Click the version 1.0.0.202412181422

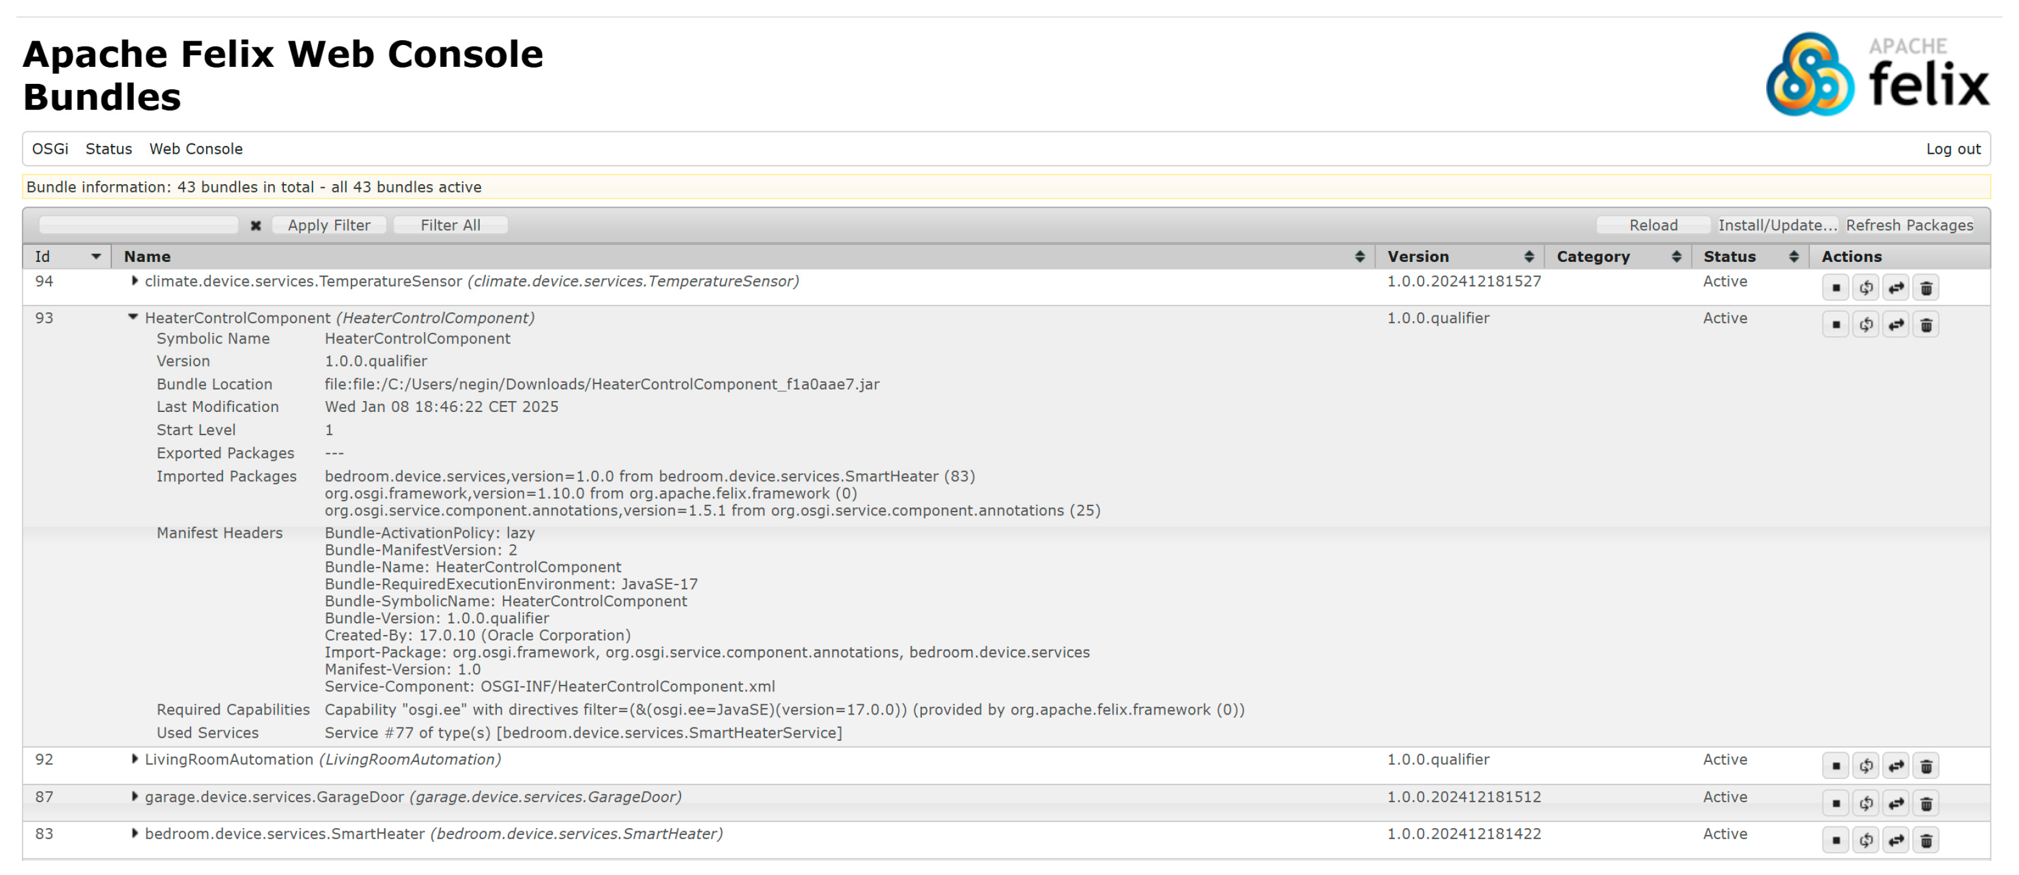click(1464, 834)
